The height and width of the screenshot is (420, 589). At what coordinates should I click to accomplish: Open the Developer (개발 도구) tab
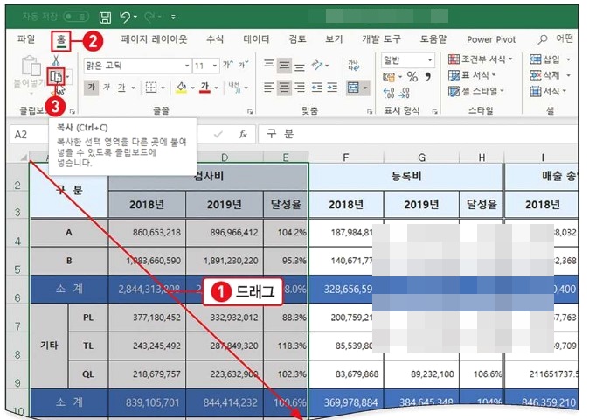tap(381, 39)
